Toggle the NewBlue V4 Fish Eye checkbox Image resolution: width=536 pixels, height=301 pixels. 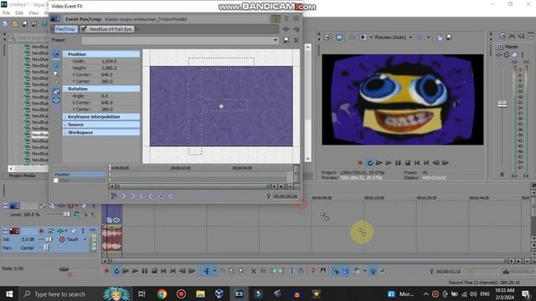(x=84, y=29)
